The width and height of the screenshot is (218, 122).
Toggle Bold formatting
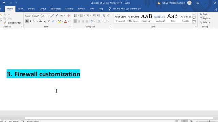(27, 21)
